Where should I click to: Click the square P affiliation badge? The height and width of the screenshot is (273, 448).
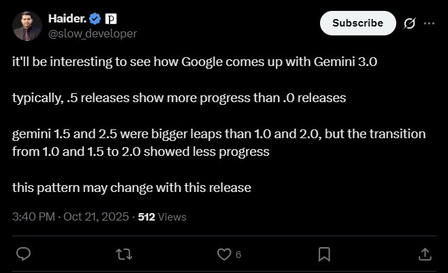click(112, 18)
